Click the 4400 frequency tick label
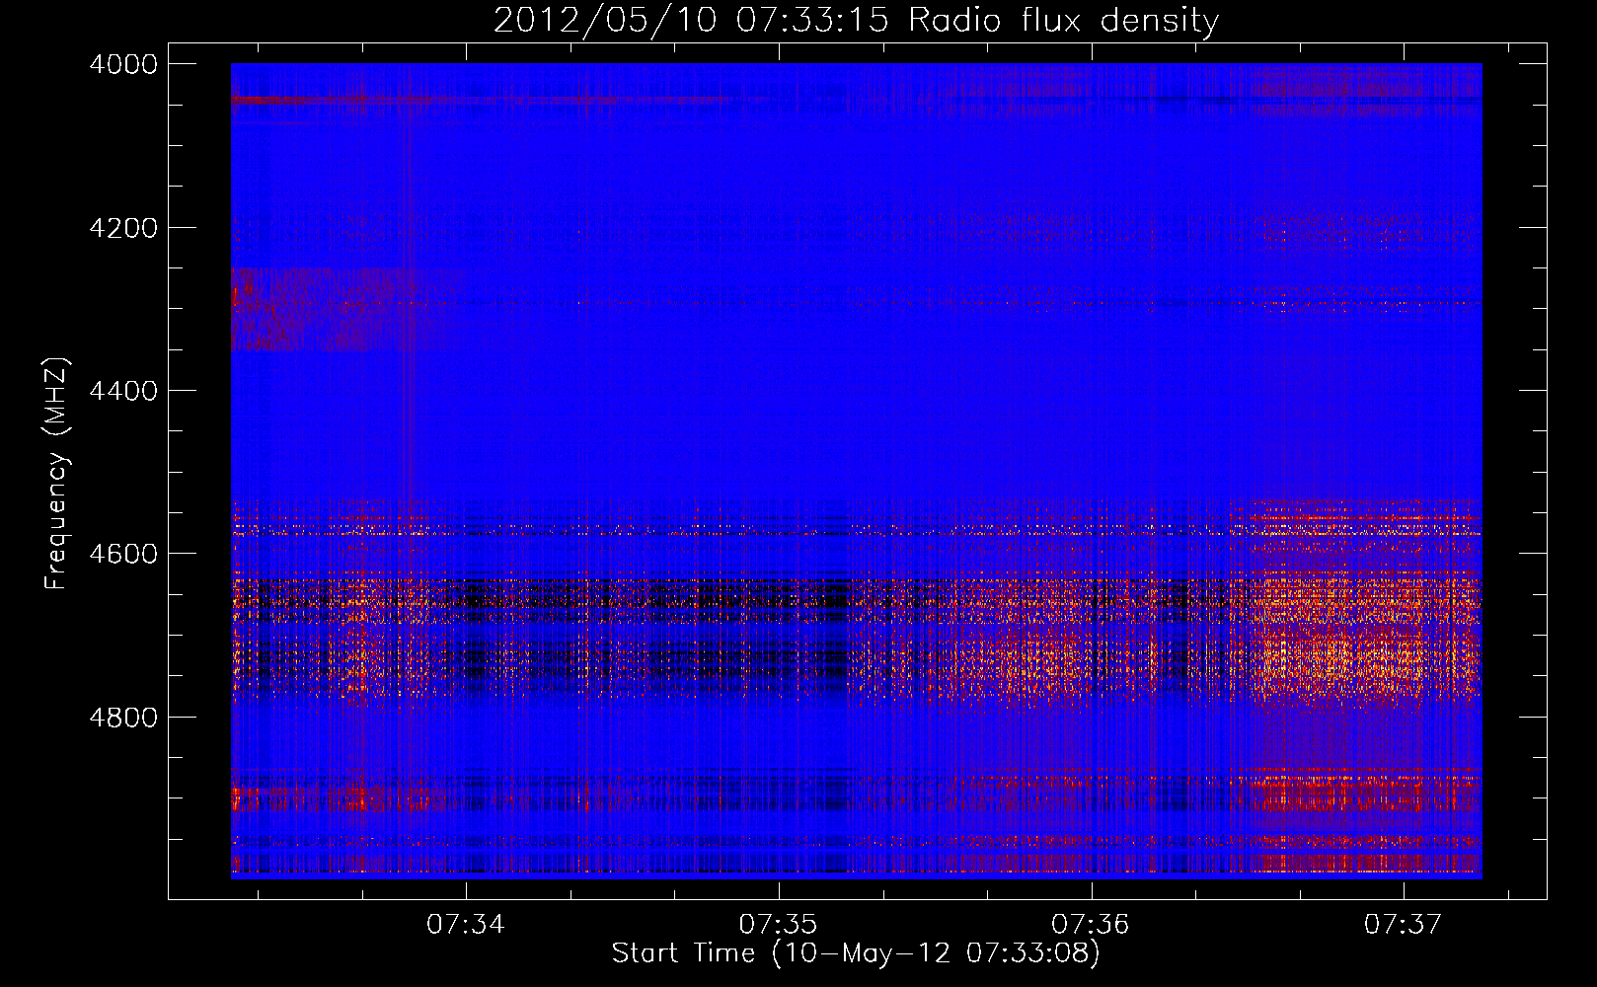Image resolution: width=1597 pixels, height=987 pixels. click(123, 391)
